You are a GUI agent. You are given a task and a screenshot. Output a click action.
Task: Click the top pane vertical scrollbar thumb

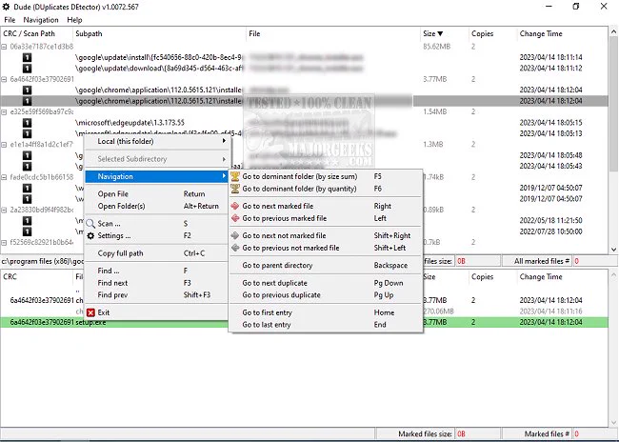point(613,104)
